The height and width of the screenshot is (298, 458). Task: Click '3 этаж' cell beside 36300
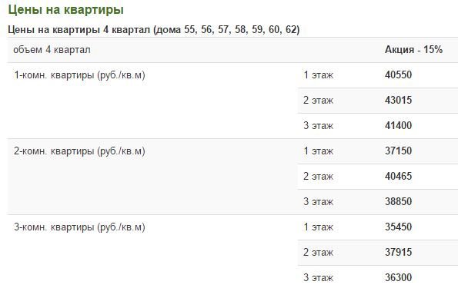pos(318,277)
